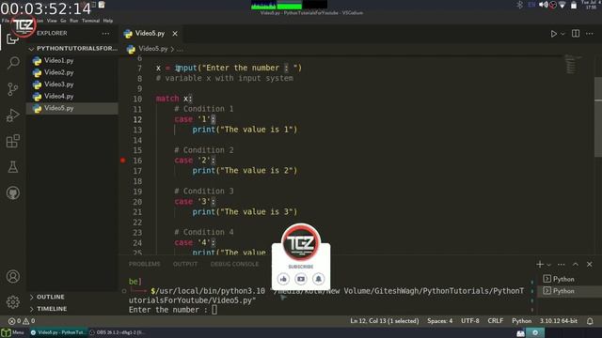602x338 pixels.
Task: Split the editor to the right
Action: tap(576, 34)
